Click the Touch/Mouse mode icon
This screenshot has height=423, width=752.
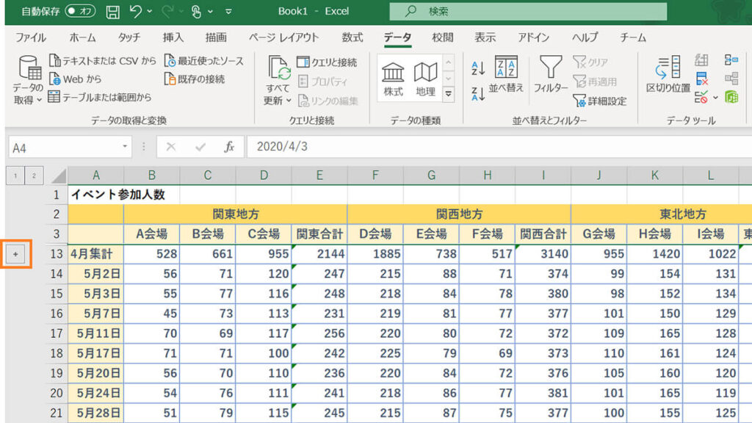(x=195, y=12)
